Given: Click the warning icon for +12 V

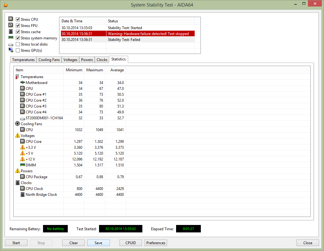Looking at the screenshot, I should [23, 159].
